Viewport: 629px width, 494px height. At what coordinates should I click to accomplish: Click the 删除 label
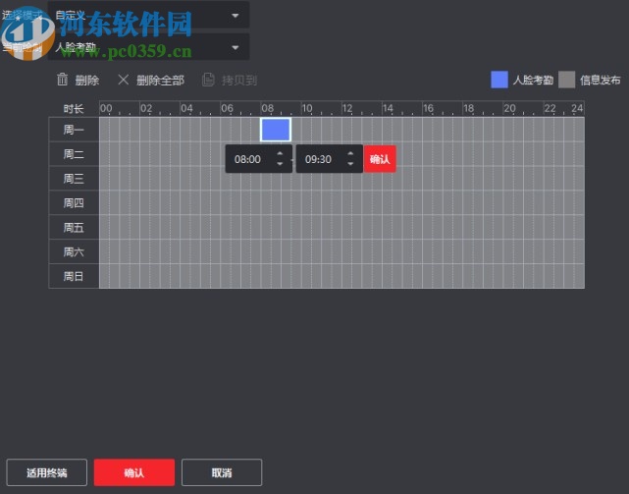tap(87, 81)
